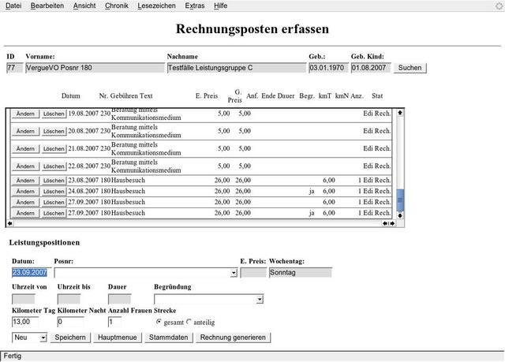This screenshot has height=362, width=505.
Task: Click Löschen for the 19.08.2007 entry
Action: click(54, 114)
